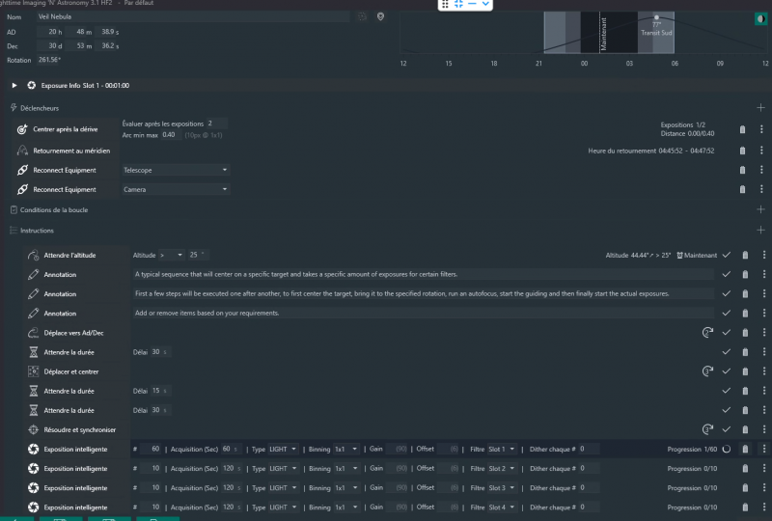Click the add trigger plus icon in Déclencheurs

click(761, 108)
